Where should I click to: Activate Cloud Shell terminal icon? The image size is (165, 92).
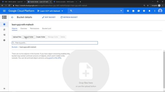(x=133, y=11)
